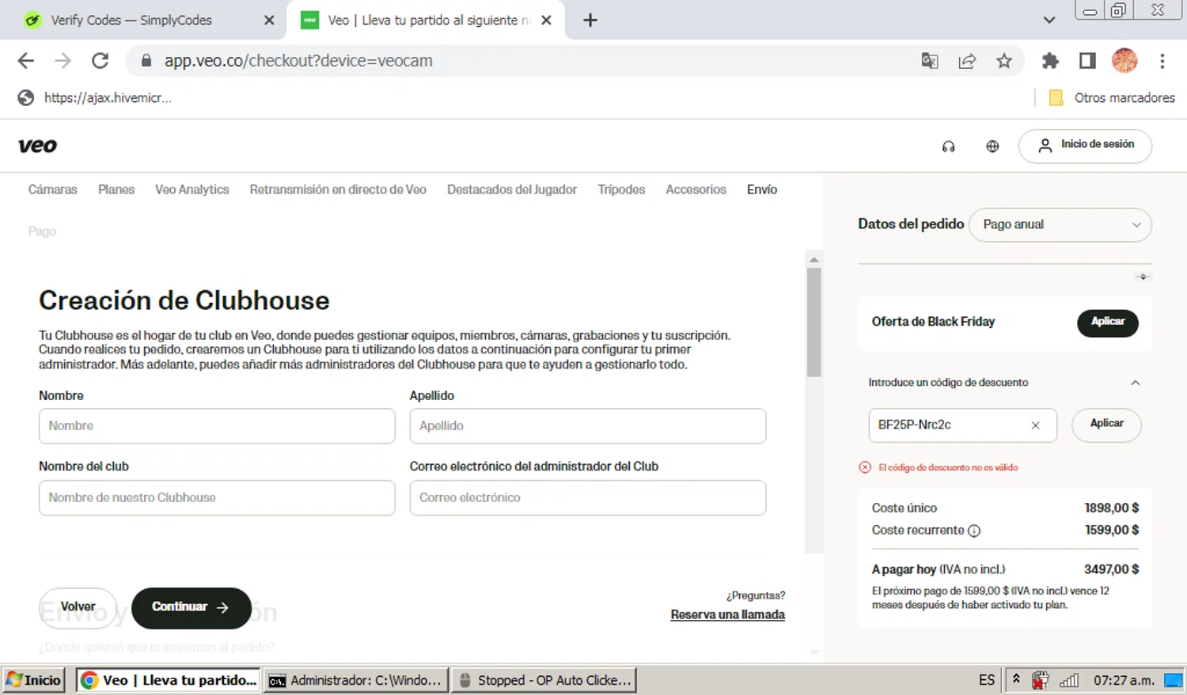Open the Reserva una llamada link
This screenshot has height=695, width=1187.
[728, 615]
